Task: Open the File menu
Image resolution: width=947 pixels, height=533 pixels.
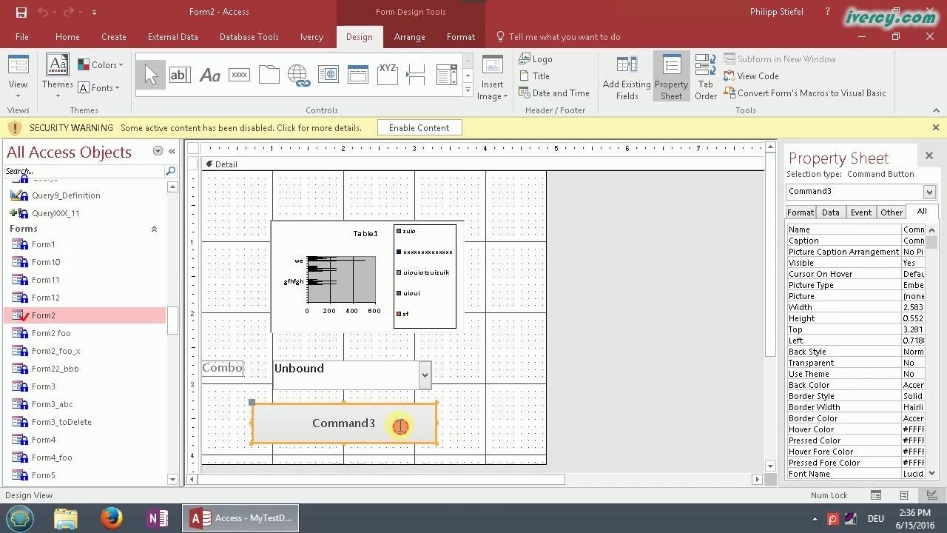Action: [x=22, y=37]
